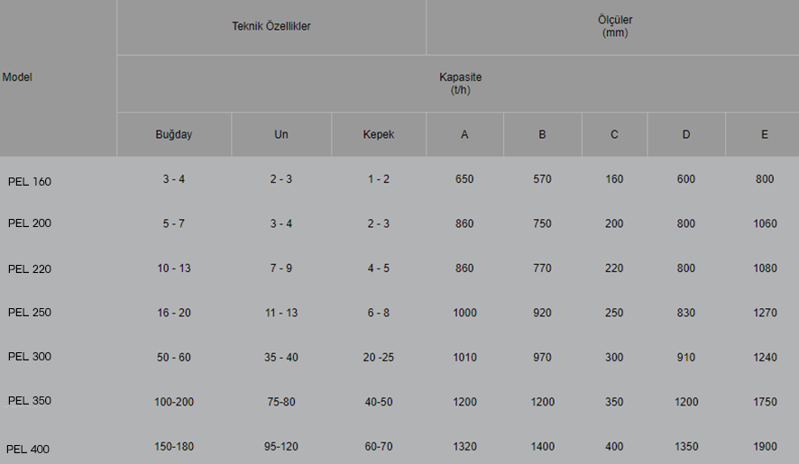Viewport: 799px width, 464px height.
Task: Select the 20 -25 Kepek value
Action: point(379,358)
